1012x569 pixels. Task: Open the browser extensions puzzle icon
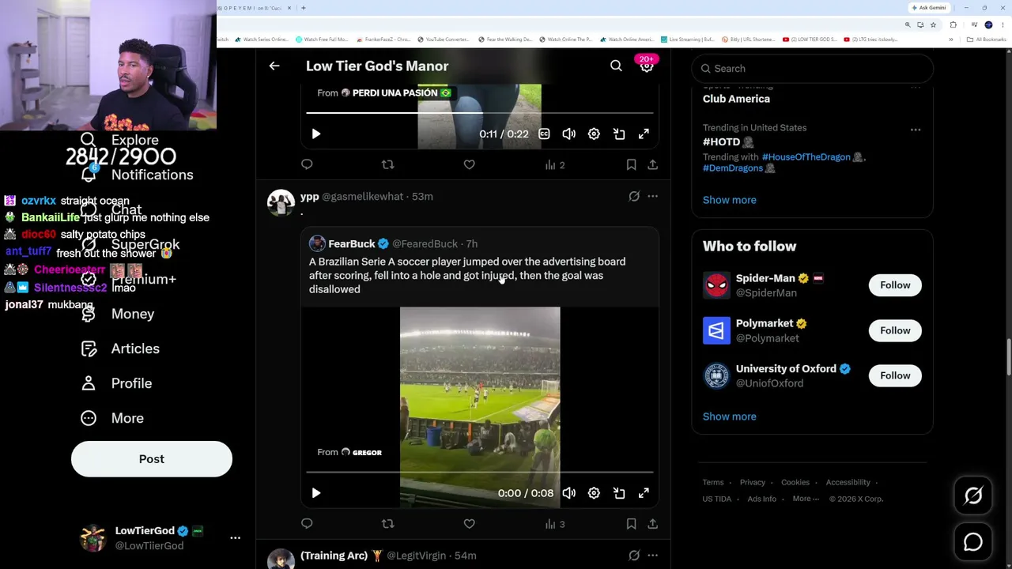coord(953,24)
